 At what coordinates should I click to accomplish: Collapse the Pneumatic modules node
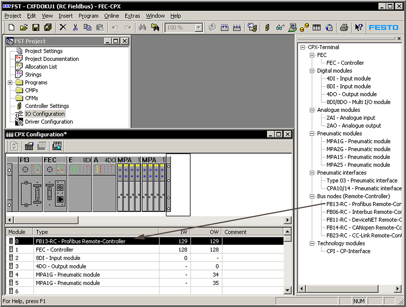point(312,133)
